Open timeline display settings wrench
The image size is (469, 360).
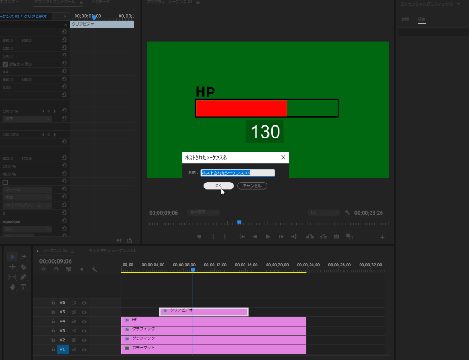click(x=94, y=270)
